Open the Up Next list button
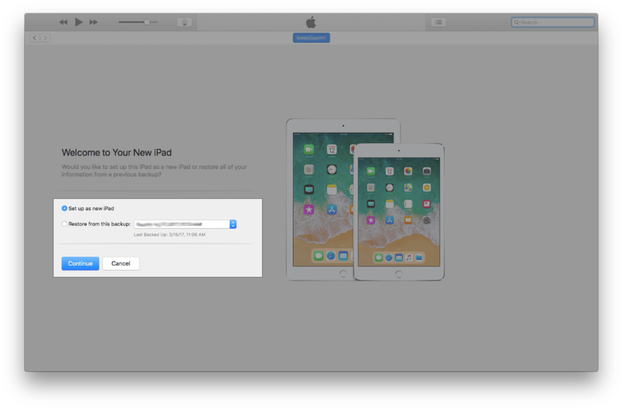622x408 pixels. (438, 22)
